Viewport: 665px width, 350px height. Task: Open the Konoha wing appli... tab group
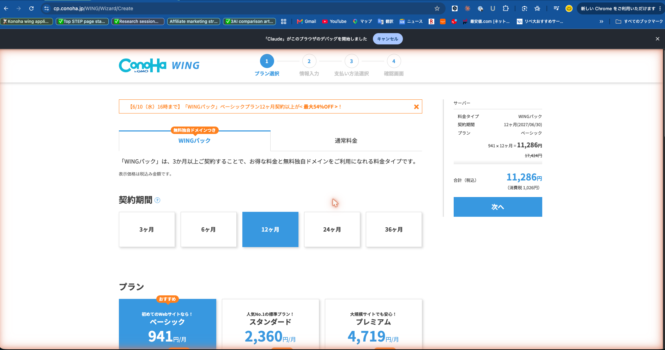[26, 22]
